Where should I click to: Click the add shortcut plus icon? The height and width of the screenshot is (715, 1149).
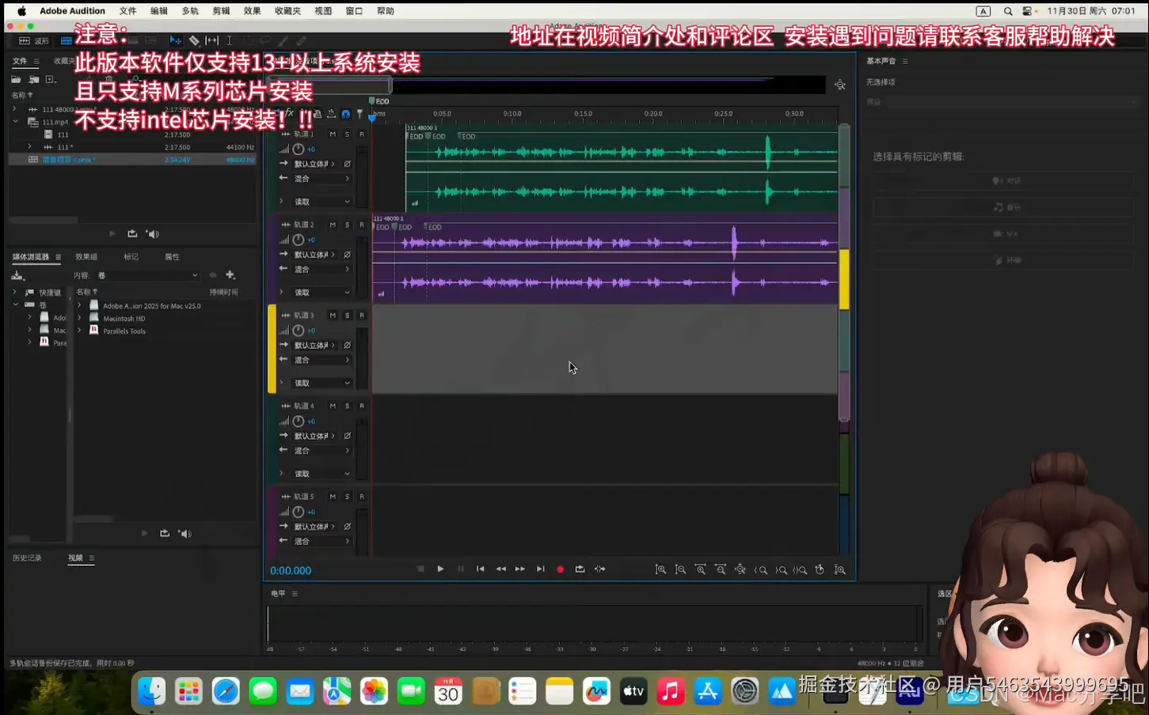pyautogui.click(x=230, y=275)
